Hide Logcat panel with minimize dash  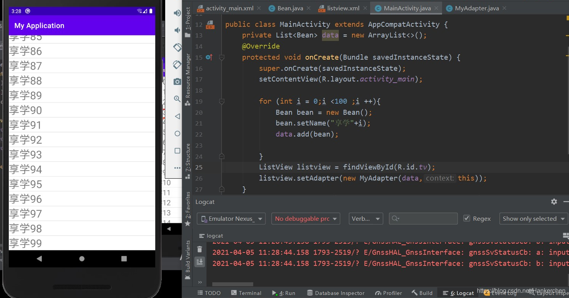(x=566, y=202)
